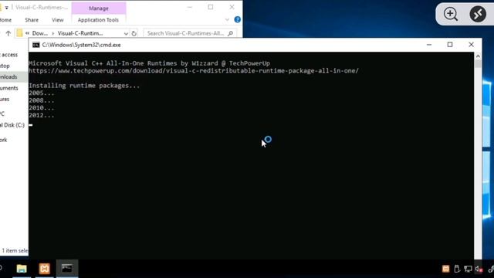The image size is (494, 278).
Task: Select the Home ribbon tab in Explorer
Action: pyautogui.click(x=5, y=20)
